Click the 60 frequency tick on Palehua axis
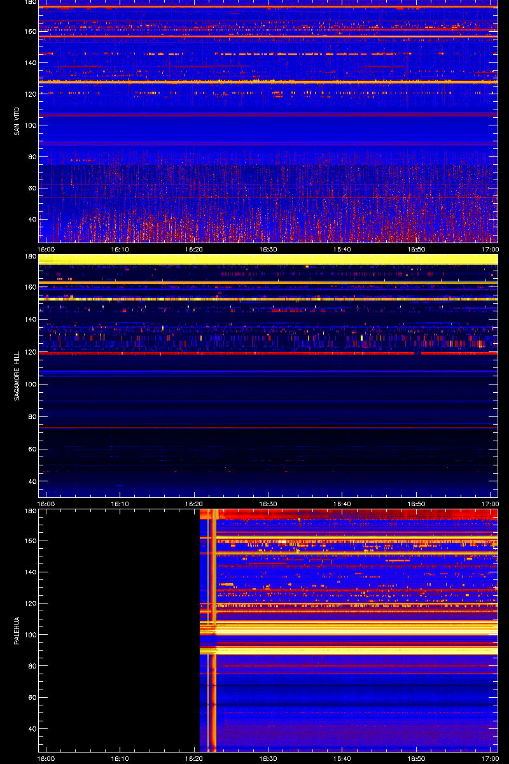The image size is (509, 764). (32, 697)
